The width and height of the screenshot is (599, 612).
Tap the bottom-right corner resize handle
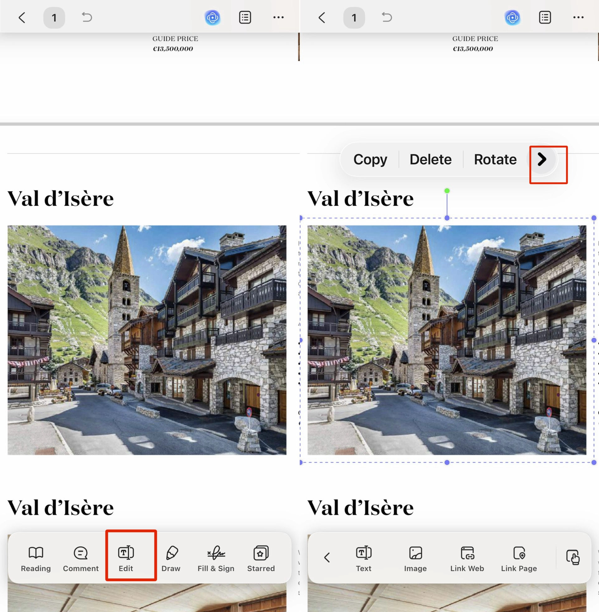click(594, 462)
